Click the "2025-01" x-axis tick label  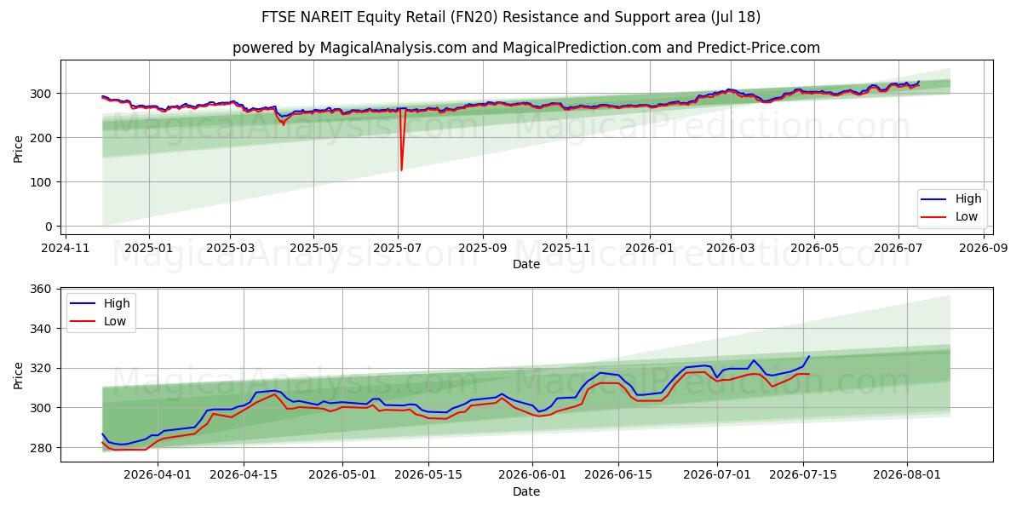[149, 247]
